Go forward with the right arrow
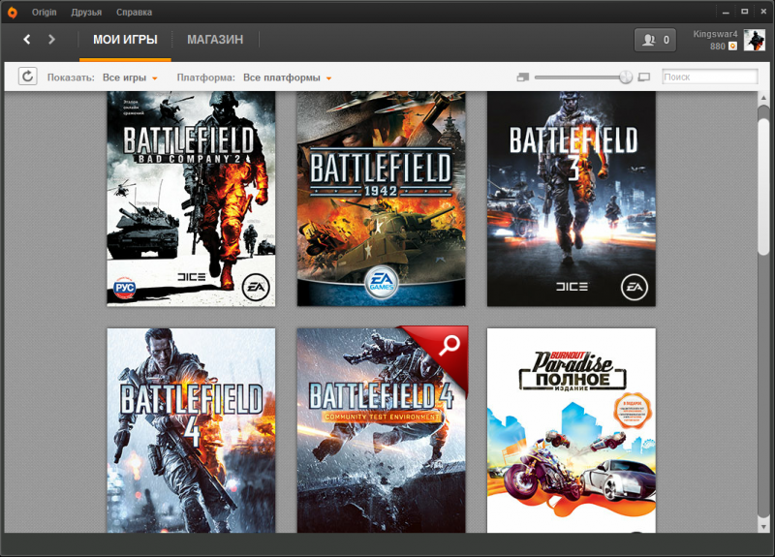The width and height of the screenshot is (775, 557). tap(51, 40)
